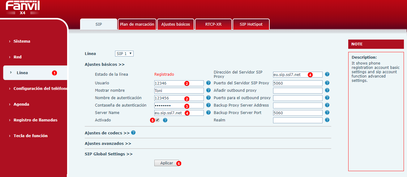This screenshot has width=407, height=177.
Task: Open the SIP HotSpot tab
Action: 251,24
